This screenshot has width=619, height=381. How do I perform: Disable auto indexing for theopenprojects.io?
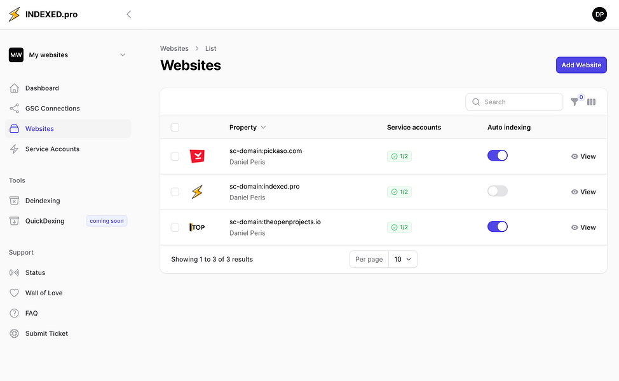click(x=498, y=227)
